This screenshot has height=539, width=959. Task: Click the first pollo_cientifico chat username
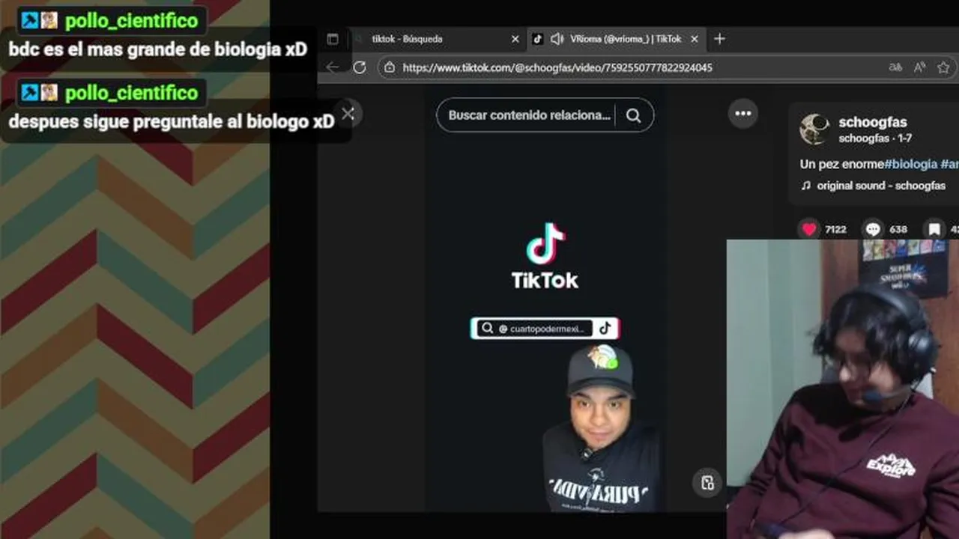[x=132, y=20]
